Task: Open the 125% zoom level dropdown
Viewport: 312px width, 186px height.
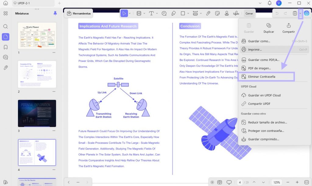Action: (x=277, y=182)
